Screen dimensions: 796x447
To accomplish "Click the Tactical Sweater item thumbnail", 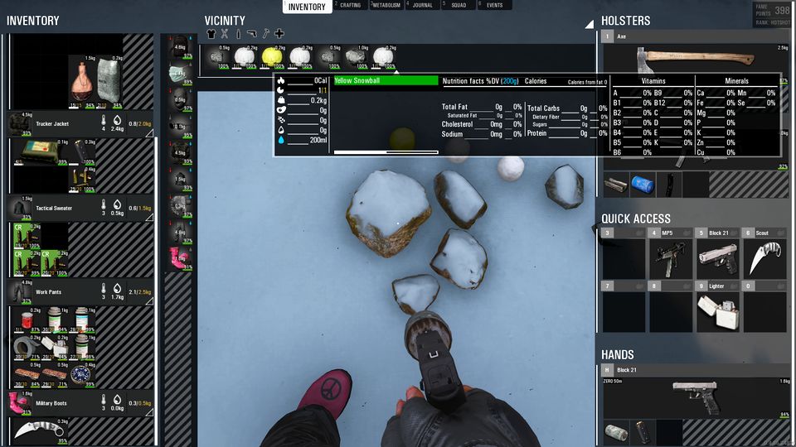I will click(x=20, y=208).
